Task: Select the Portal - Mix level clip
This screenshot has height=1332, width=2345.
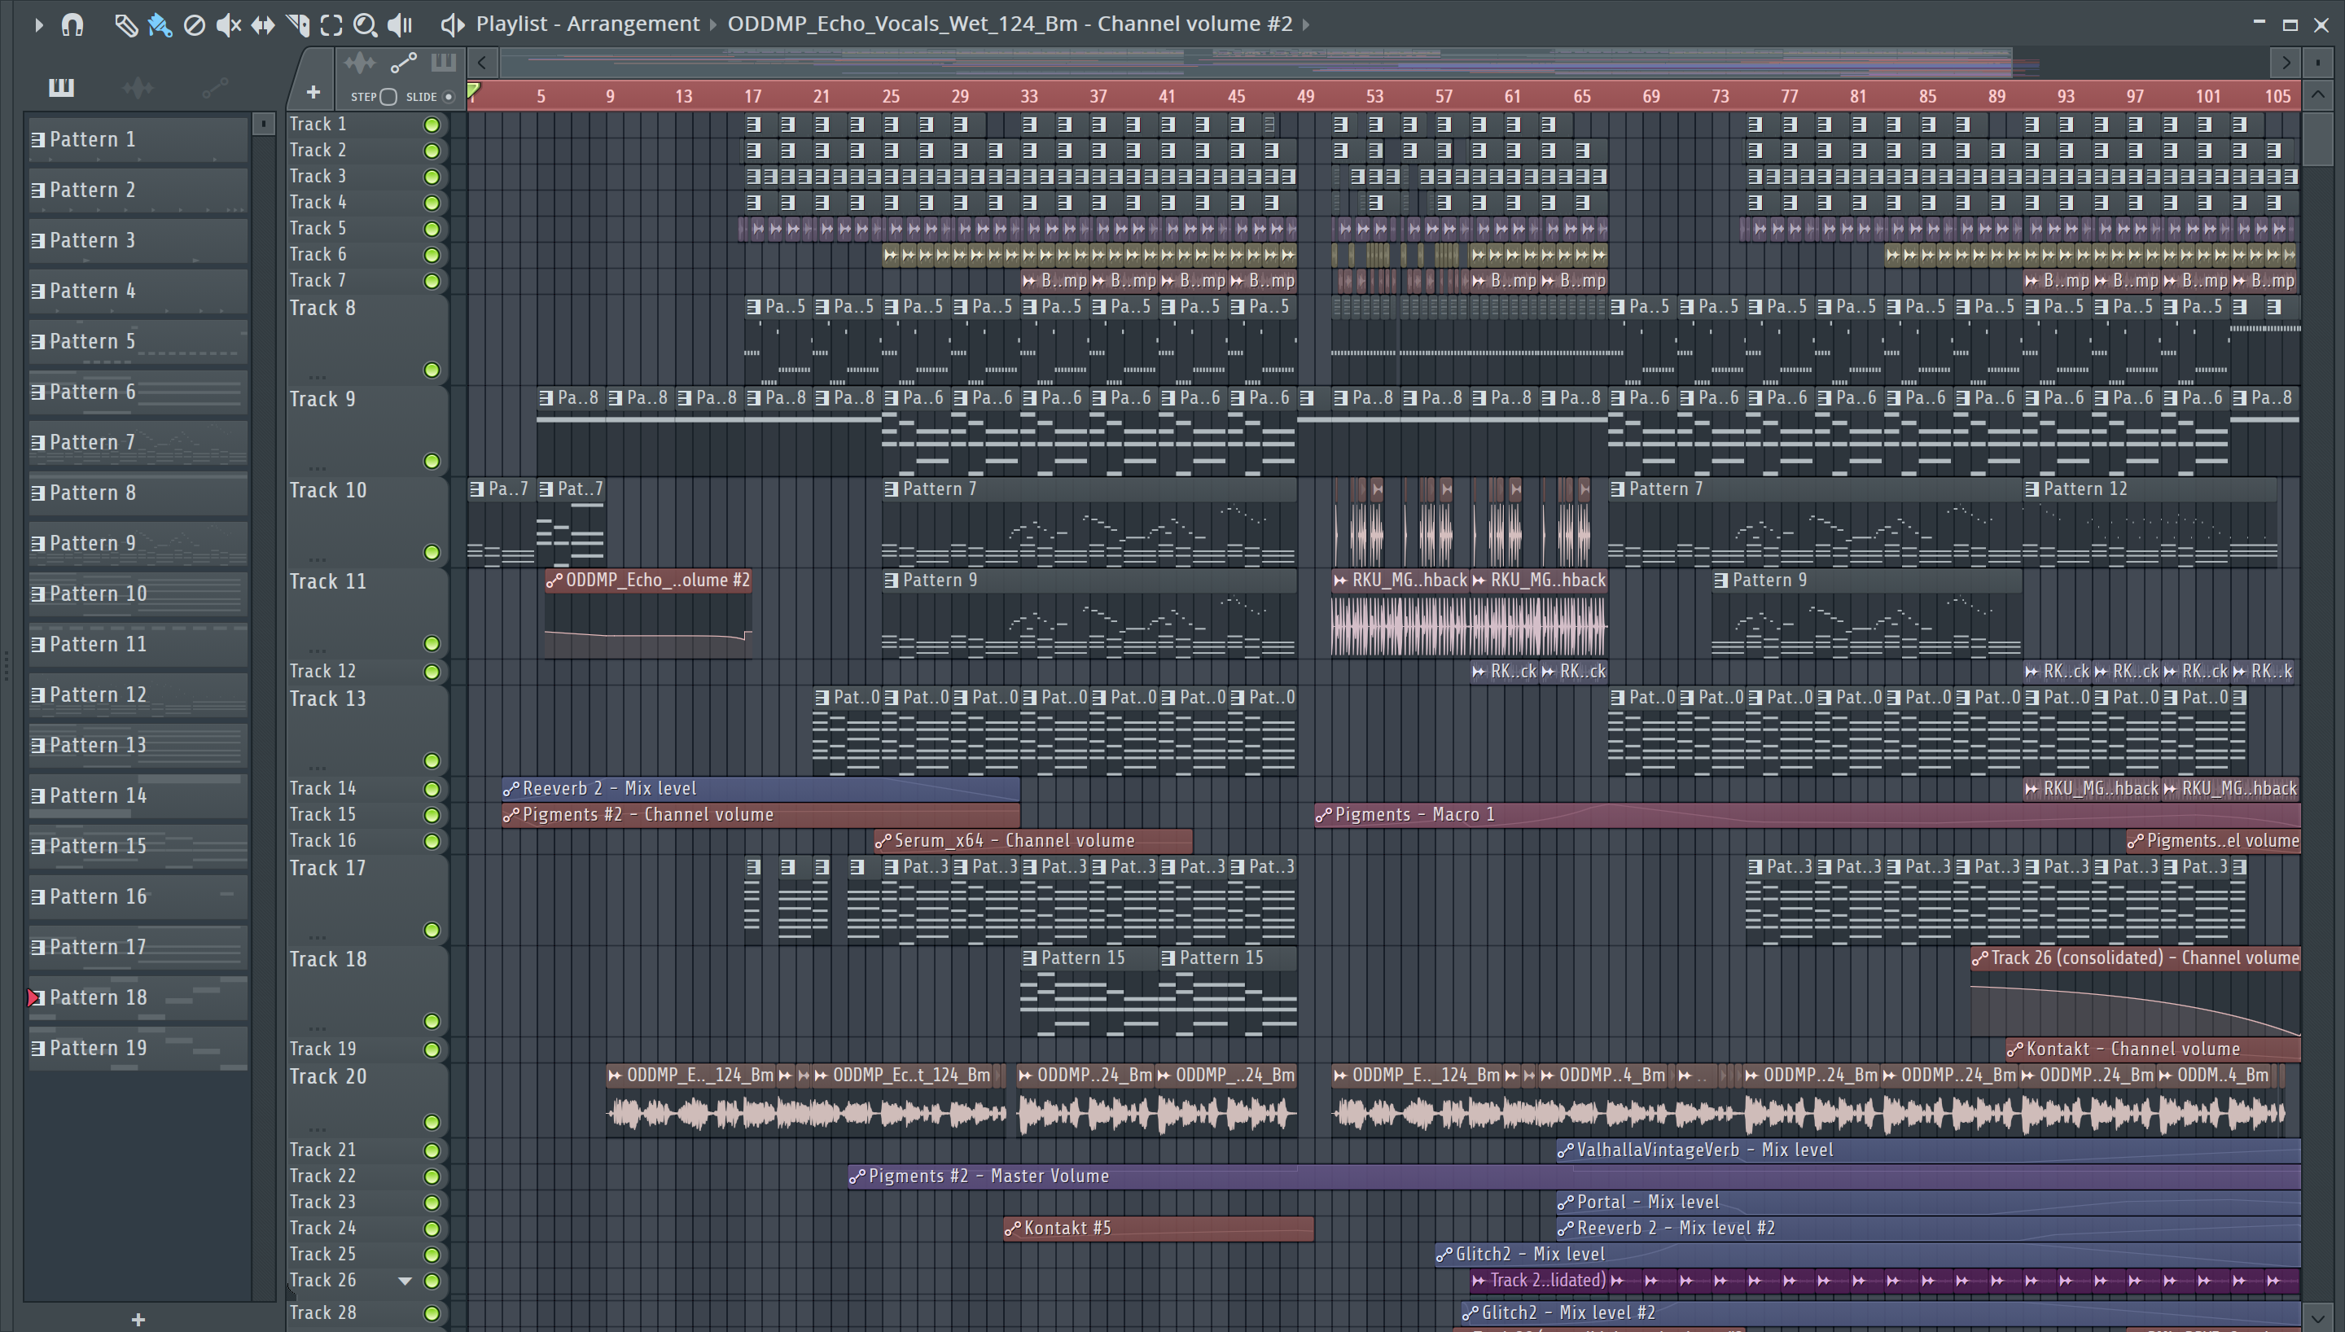Action: pos(1928,1202)
